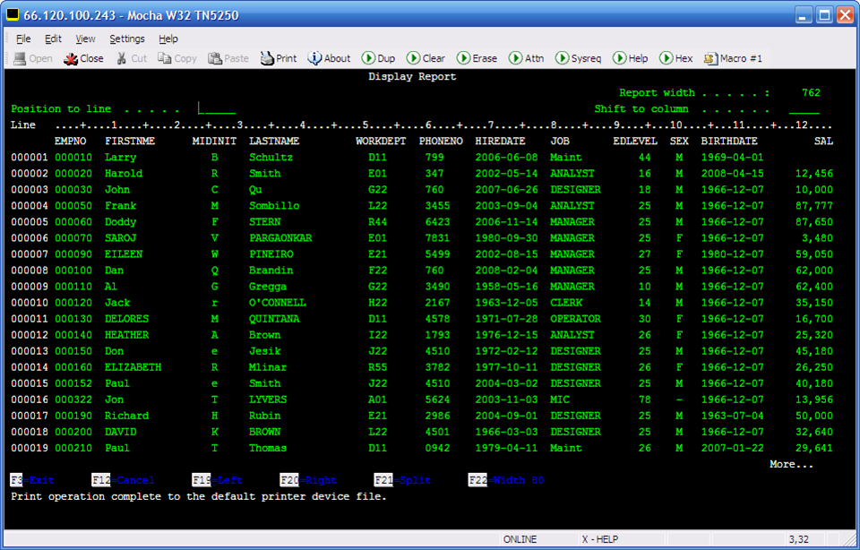
Task: Click the Hex key button
Action: [676, 58]
